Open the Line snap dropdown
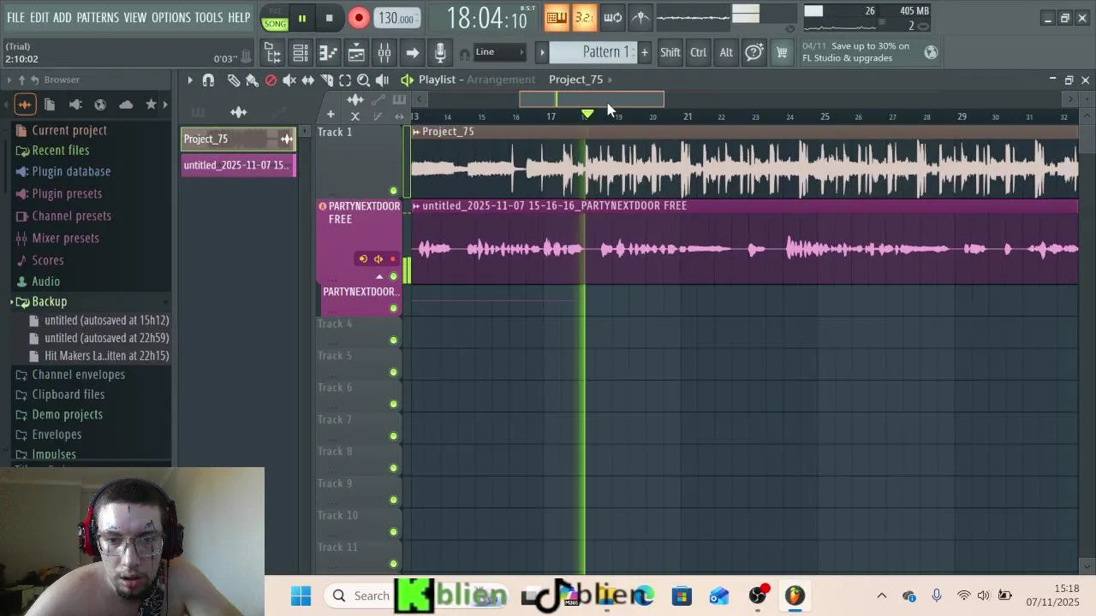1096x616 pixels. tap(499, 52)
